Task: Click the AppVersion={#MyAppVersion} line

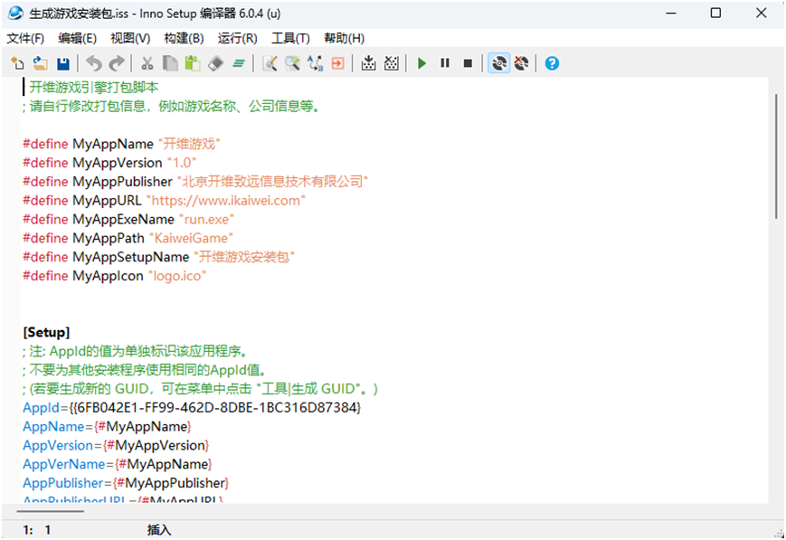Action: [116, 445]
